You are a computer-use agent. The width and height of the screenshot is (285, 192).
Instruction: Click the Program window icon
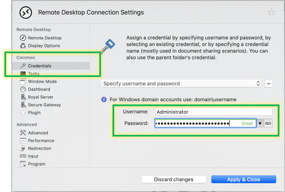[23, 164]
